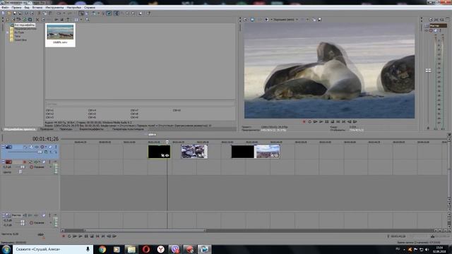The width and height of the screenshot is (452, 254).
Task: Click the timeline playhead marker
Action: 167,142
